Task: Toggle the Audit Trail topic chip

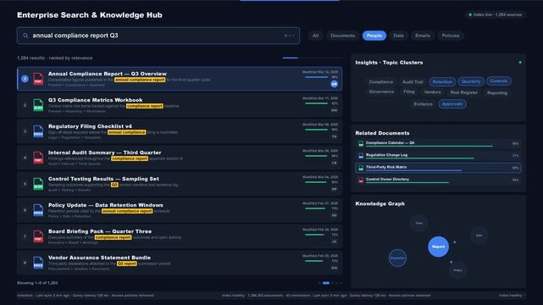Action: point(413,82)
